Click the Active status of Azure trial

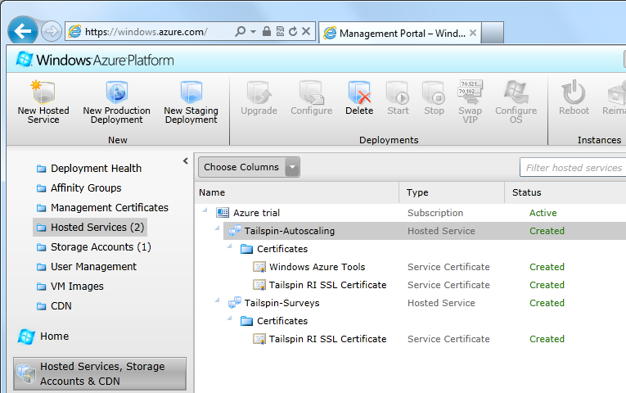[543, 213]
